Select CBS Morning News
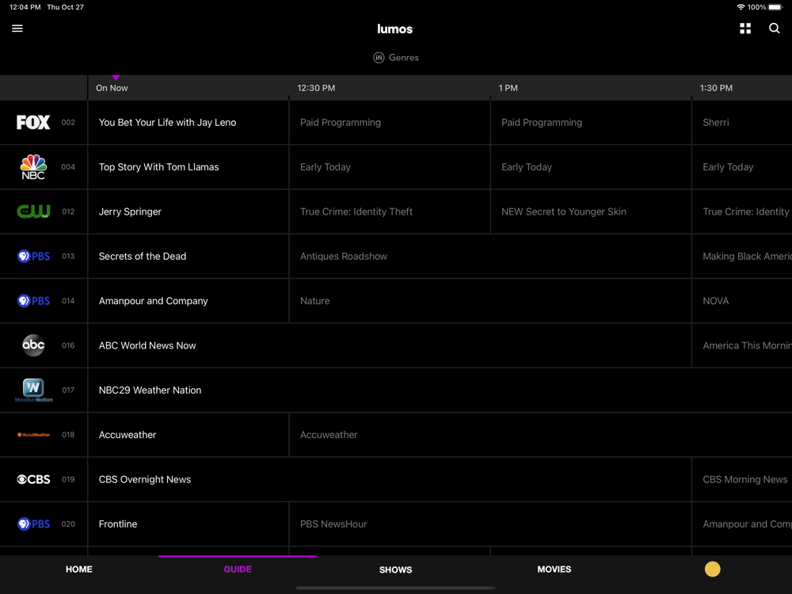Image resolution: width=792 pixels, height=594 pixels. pyautogui.click(x=742, y=479)
